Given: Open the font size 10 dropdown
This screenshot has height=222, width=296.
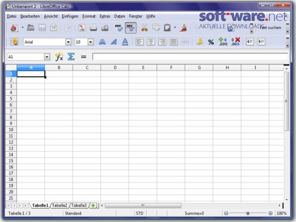Looking at the screenshot, I should (90, 42).
